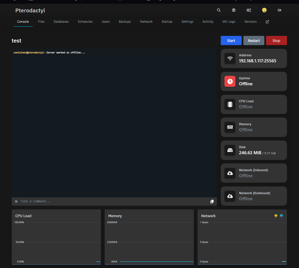Viewport: 299px width, 268px height.
Task: Open the Databases tab
Action: click(61, 22)
